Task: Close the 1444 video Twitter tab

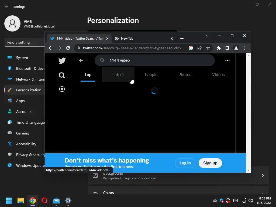Action: 107,39
